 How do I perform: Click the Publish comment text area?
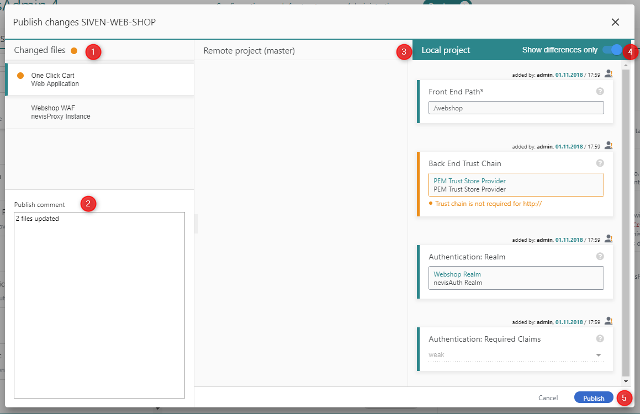pos(99,305)
